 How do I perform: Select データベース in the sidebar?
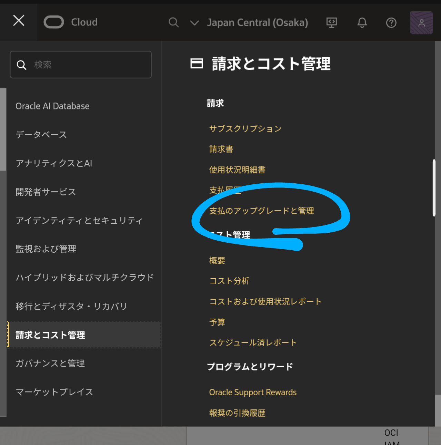tap(41, 135)
